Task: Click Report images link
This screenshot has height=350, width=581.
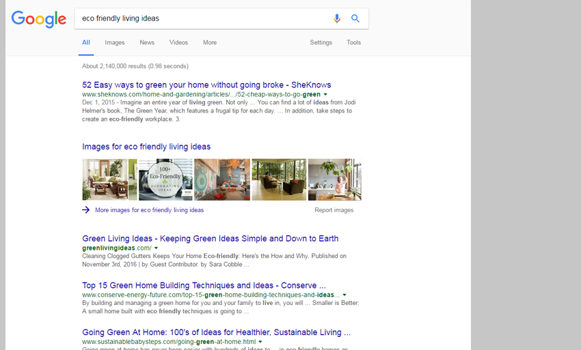Action: pyautogui.click(x=334, y=209)
